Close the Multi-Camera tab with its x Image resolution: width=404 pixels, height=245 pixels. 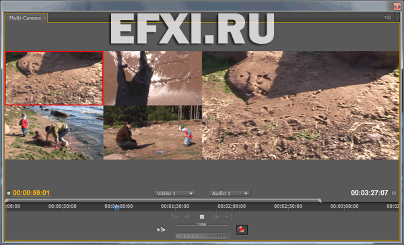click(44, 17)
